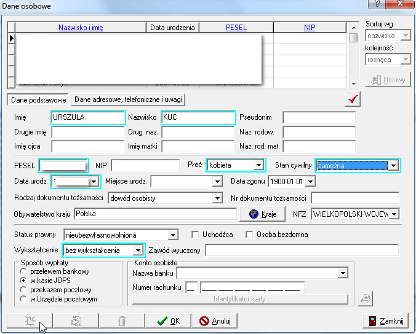Expand the NFZ dropdown list

point(394,214)
